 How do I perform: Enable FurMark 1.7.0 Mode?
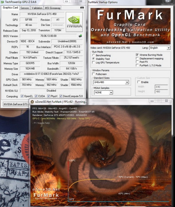137,65
